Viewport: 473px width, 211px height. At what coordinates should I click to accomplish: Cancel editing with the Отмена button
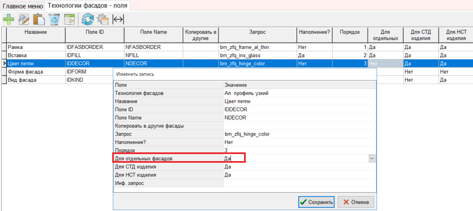355,202
